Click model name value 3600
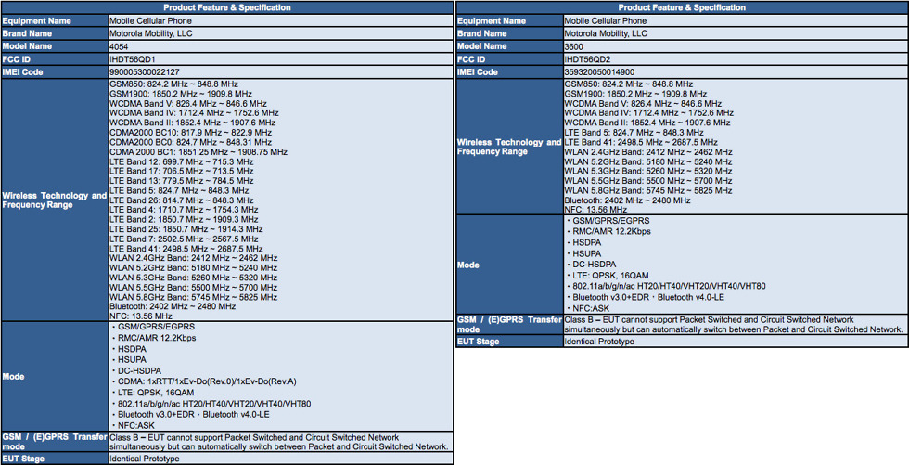Viewport: 909px width, 465px height. click(576, 45)
